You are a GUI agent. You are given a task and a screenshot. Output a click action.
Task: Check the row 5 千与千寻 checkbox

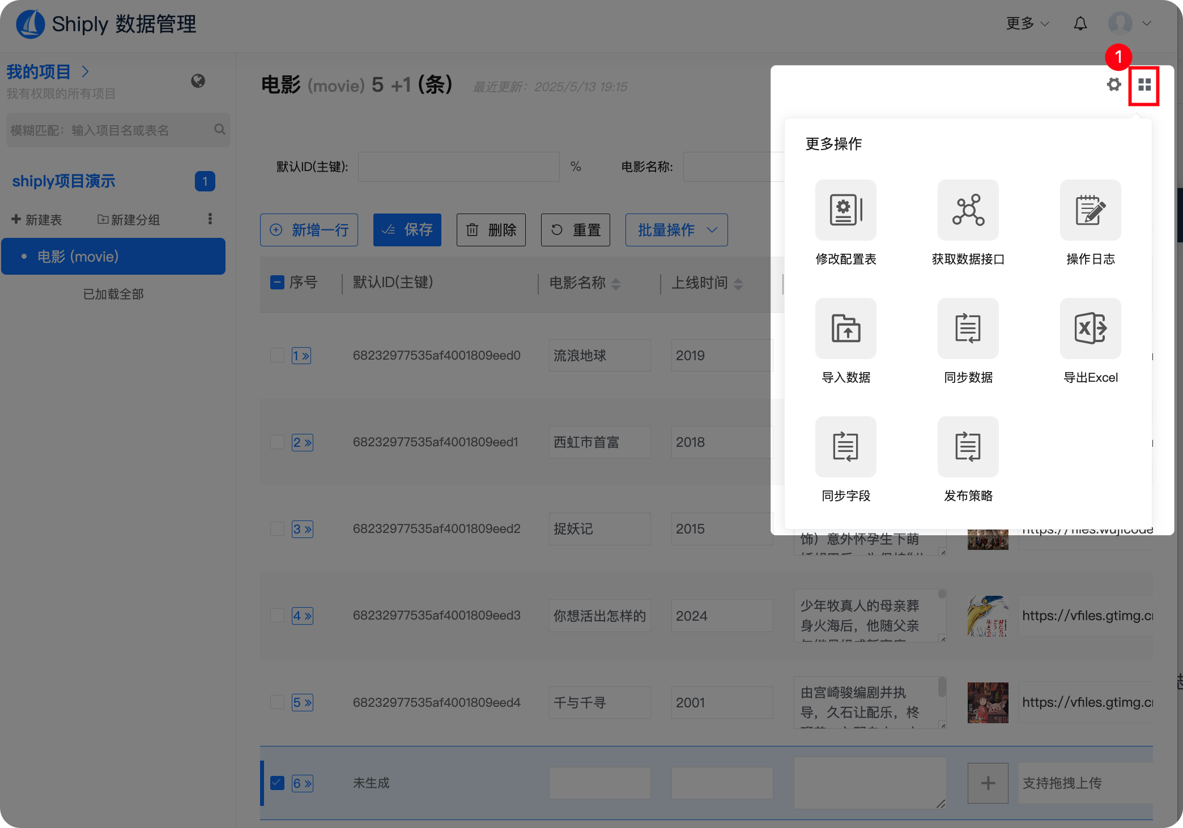pos(277,702)
